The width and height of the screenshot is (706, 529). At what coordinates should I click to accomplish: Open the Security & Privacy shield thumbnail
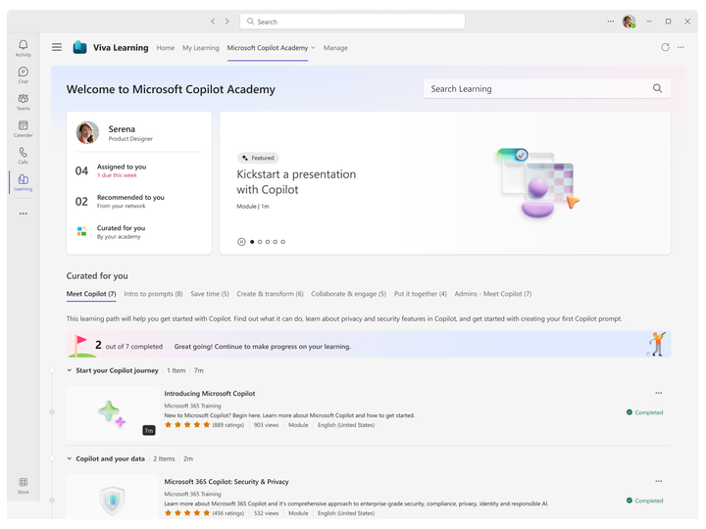pyautogui.click(x=113, y=497)
